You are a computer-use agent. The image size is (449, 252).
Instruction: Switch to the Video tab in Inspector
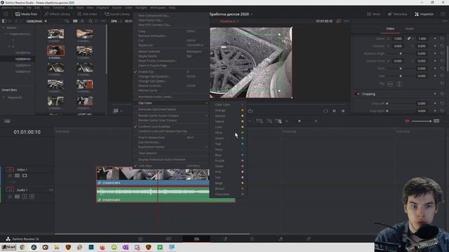point(390,29)
